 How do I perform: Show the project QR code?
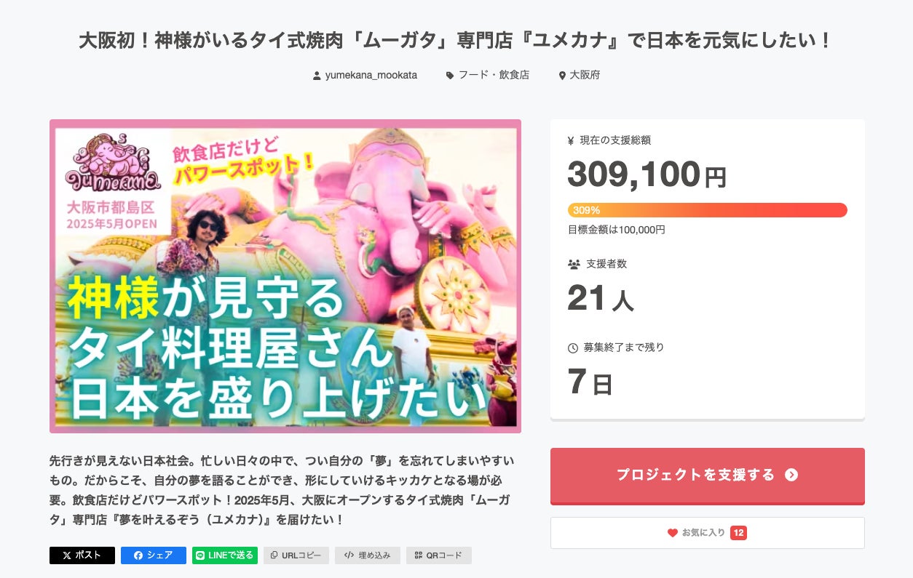coord(438,555)
